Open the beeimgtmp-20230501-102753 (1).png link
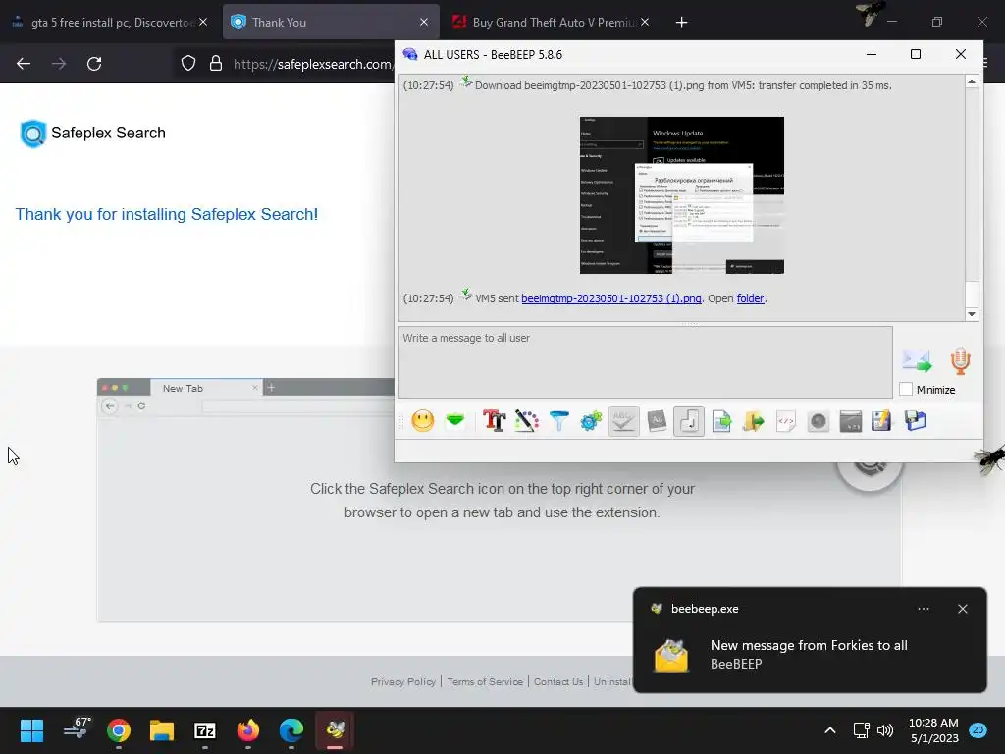 tap(611, 298)
